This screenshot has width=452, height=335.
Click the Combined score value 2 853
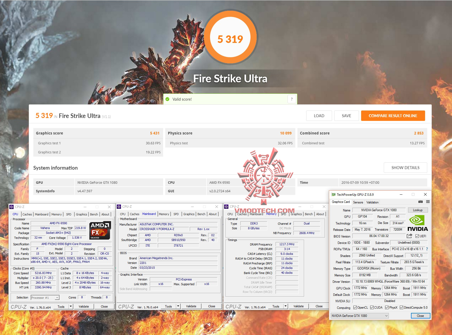click(x=419, y=133)
